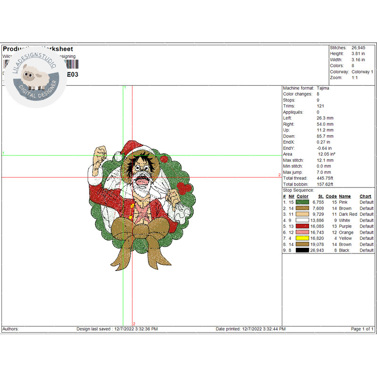Image resolution: width=377 pixels, height=377 pixels.
Task: Click the Stop Sequence section label
Action: coord(298,190)
